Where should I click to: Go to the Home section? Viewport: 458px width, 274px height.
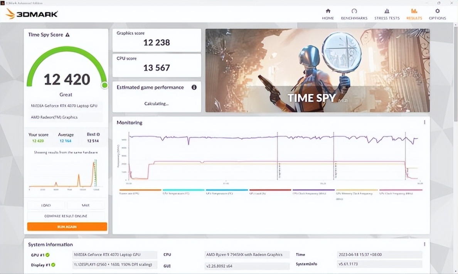coord(328,14)
